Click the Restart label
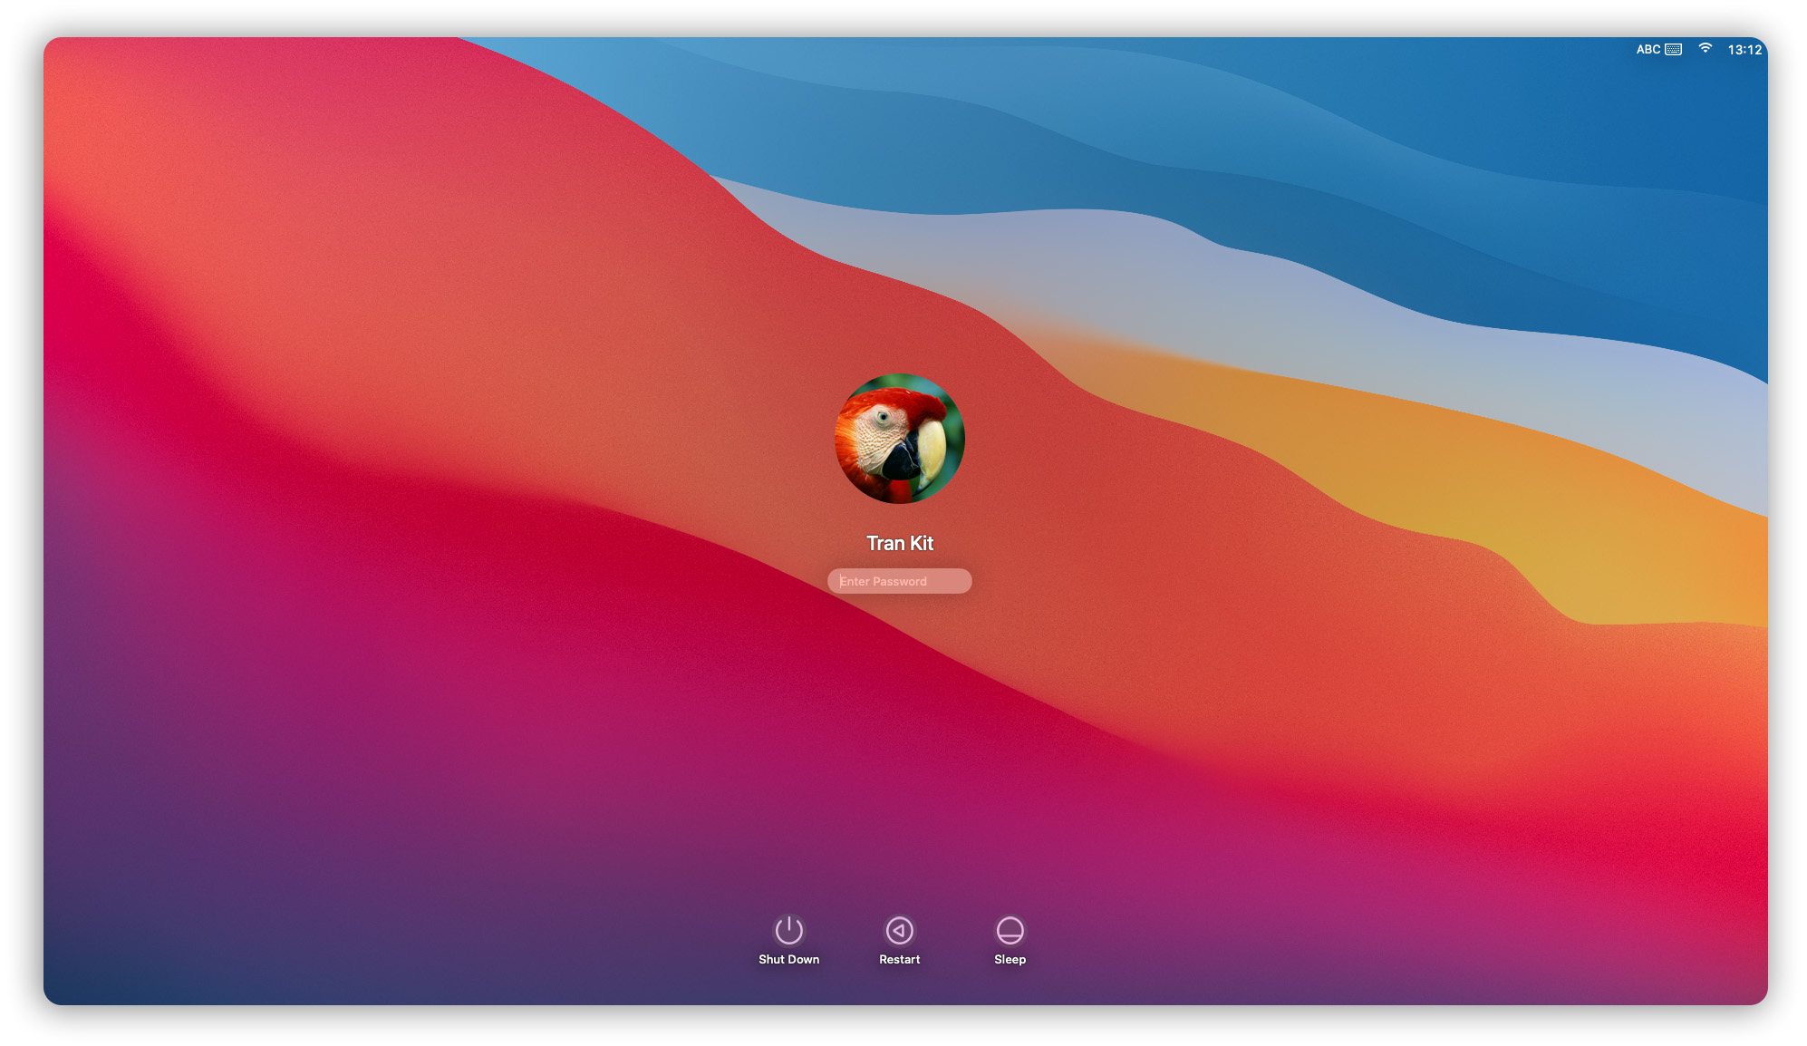 tap(899, 959)
